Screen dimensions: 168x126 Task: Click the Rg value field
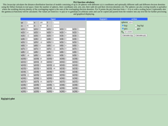pos(128,32)
